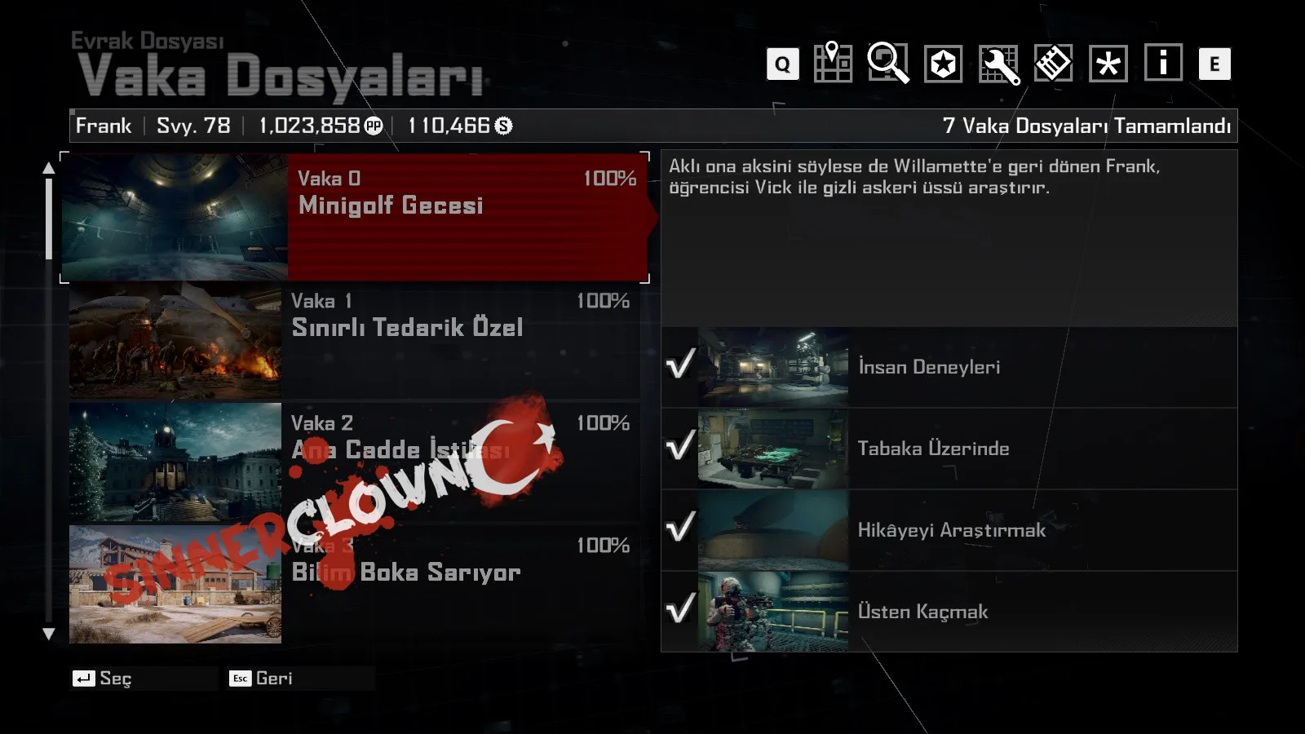
Task: Select Vaka 1 Sınırlı Tedarik Özel entry
Action: pos(355,340)
